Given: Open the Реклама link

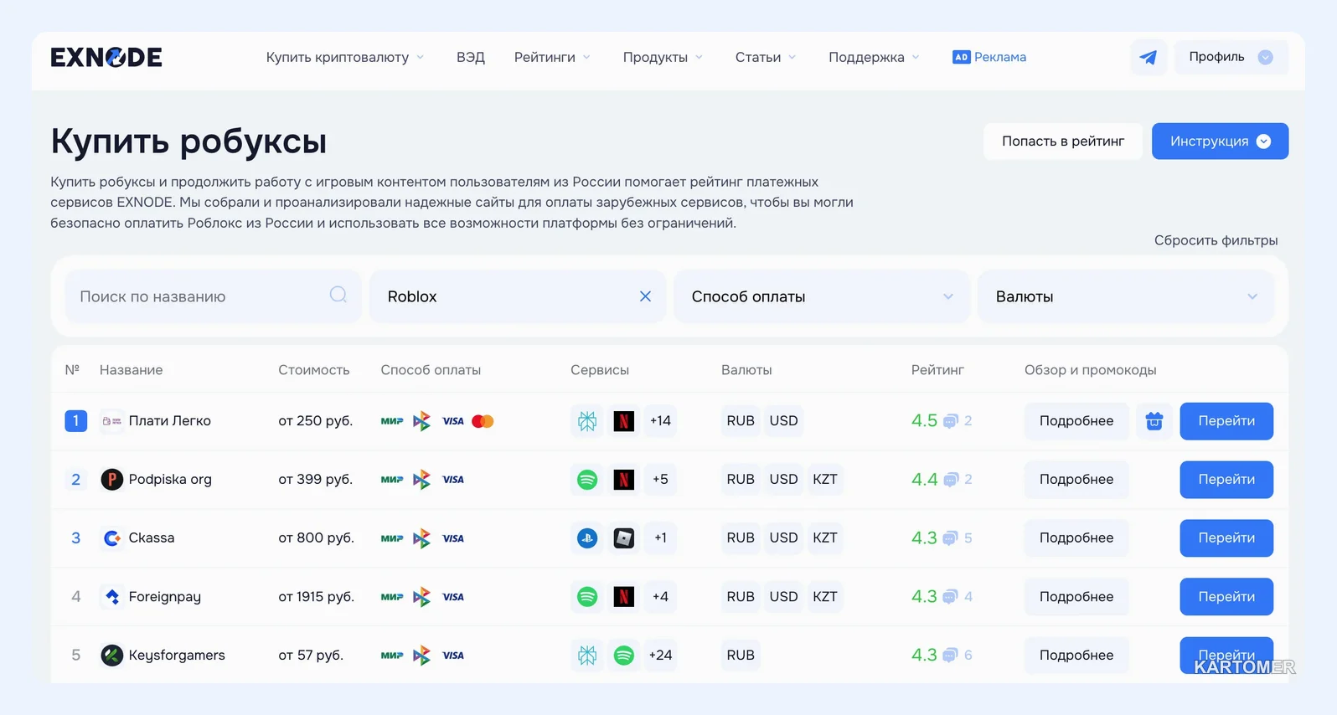Looking at the screenshot, I should click(x=989, y=57).
